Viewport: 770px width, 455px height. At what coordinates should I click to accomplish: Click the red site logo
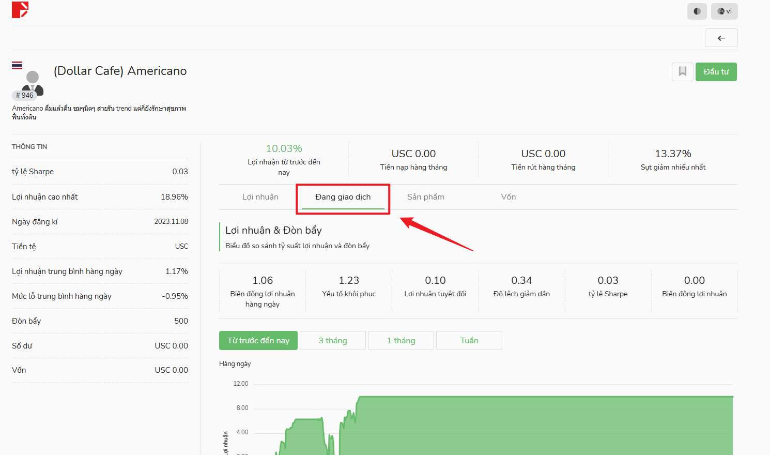[x=20, y=10]
